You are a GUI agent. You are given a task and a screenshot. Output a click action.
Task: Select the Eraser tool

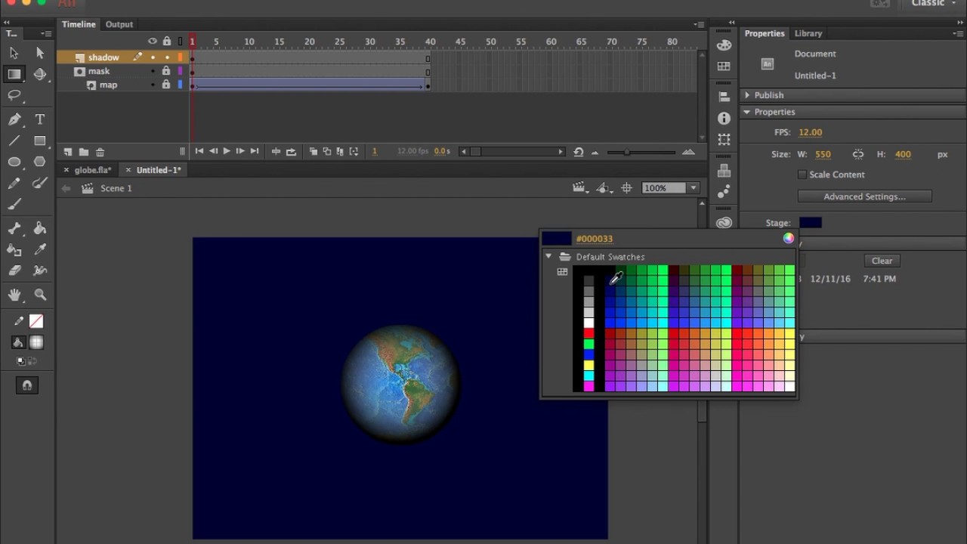pyautogui.click(x=14, y=270)
